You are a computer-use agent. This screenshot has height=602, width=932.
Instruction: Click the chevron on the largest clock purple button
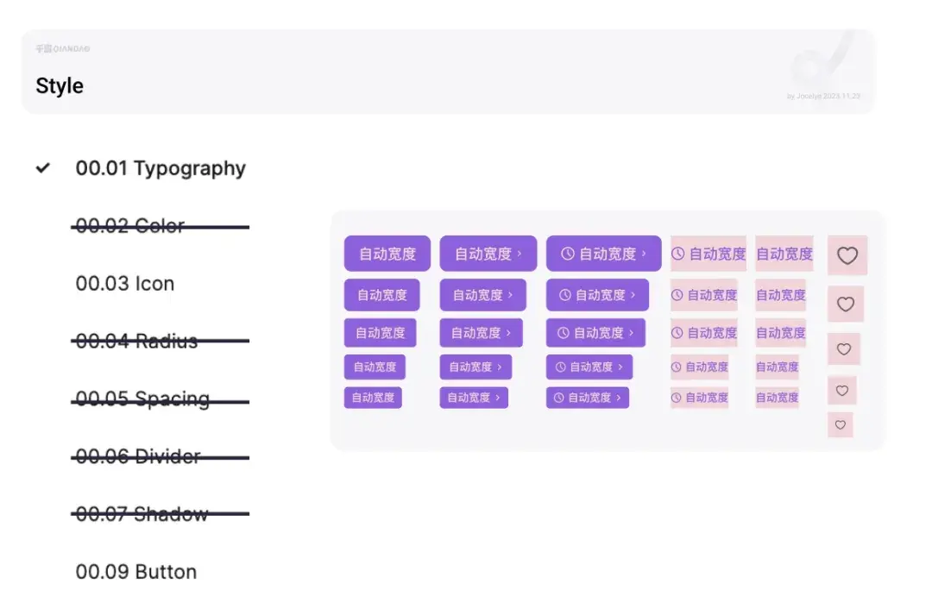point(644,254)
